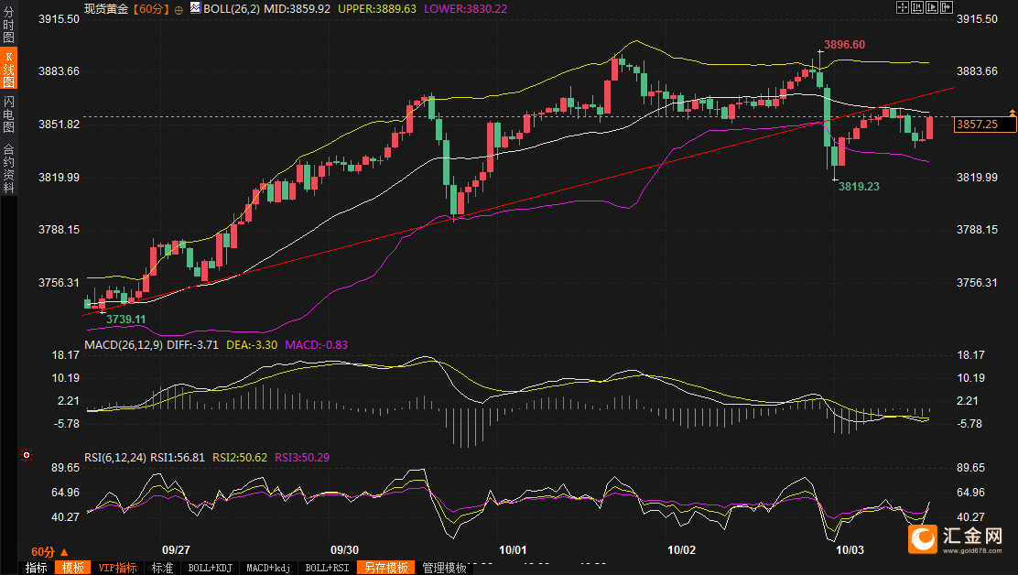Click the axis icon with the left-pointing triangle
This screenshot has height=575, width=1018.
tap(917, 7)
